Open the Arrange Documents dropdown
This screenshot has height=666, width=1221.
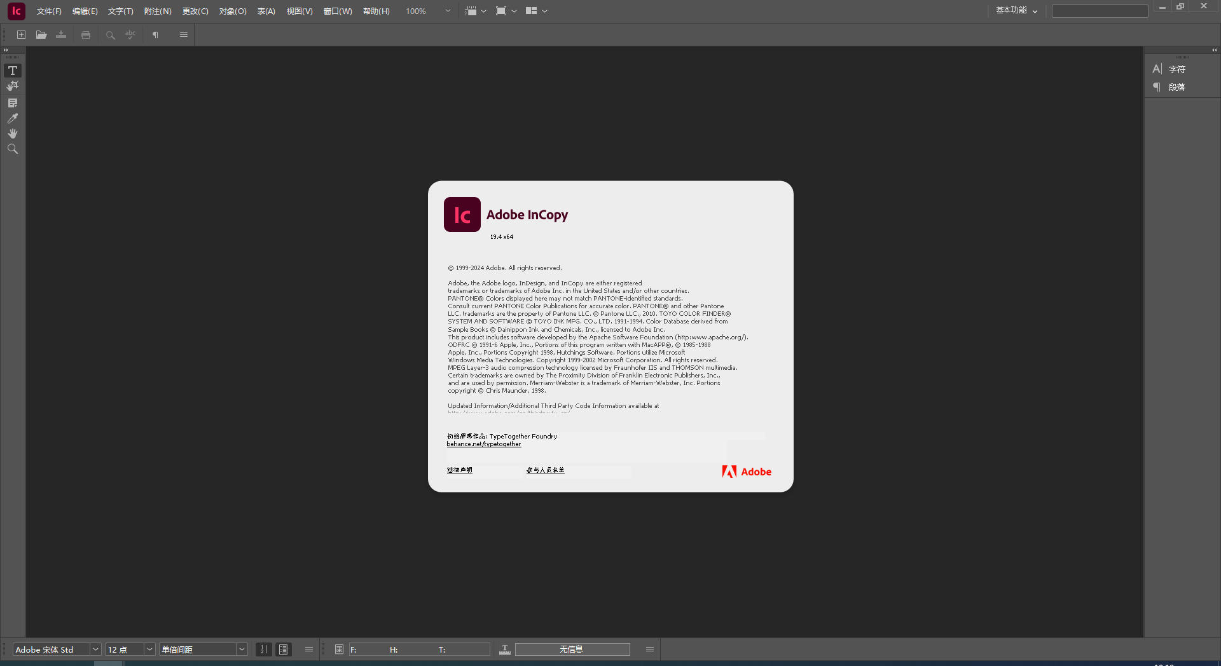point(537,11)
